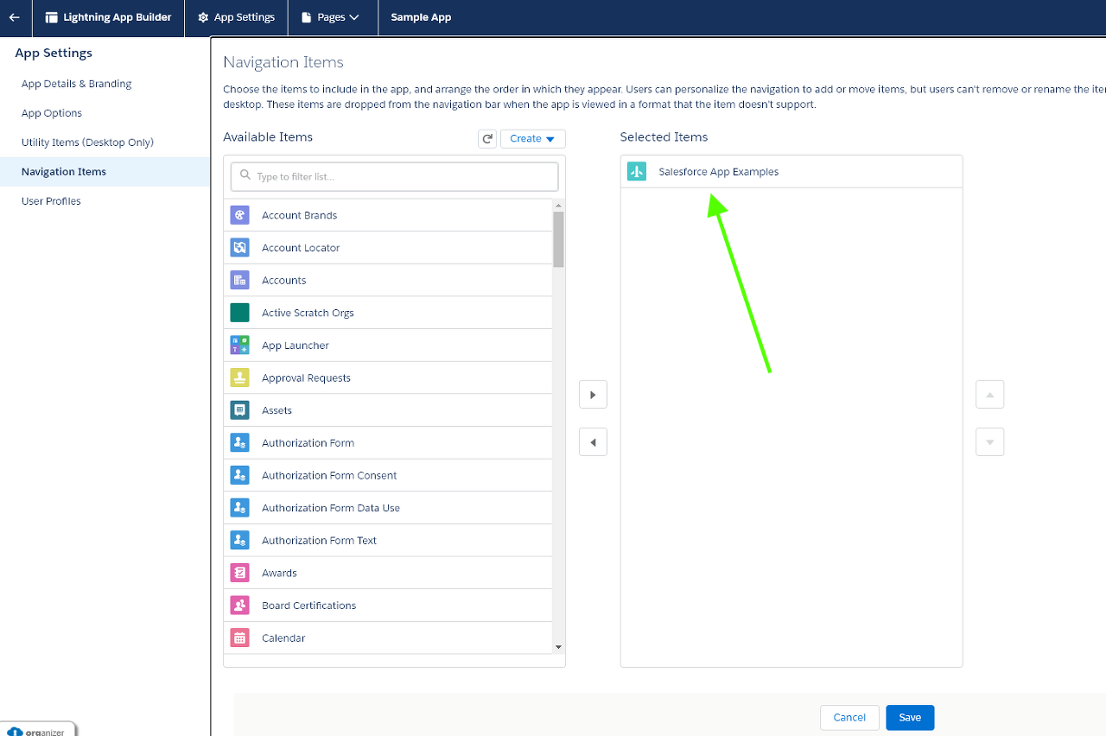The image size is (1106, 736).
Task: Select App Launcher text in list
Action: pos(296,346)
